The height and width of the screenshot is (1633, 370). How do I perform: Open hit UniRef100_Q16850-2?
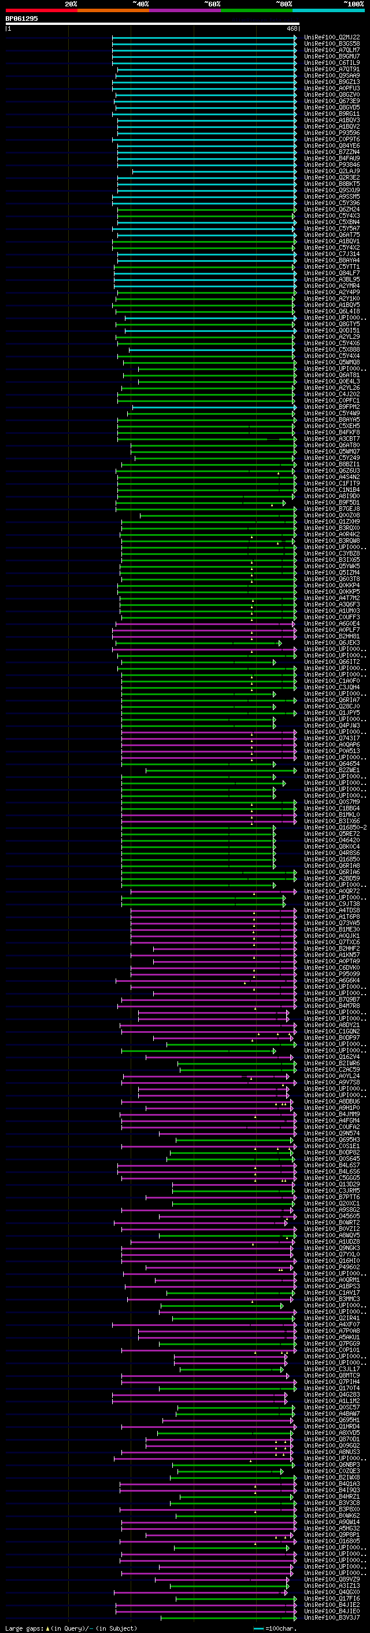(335, 827)
